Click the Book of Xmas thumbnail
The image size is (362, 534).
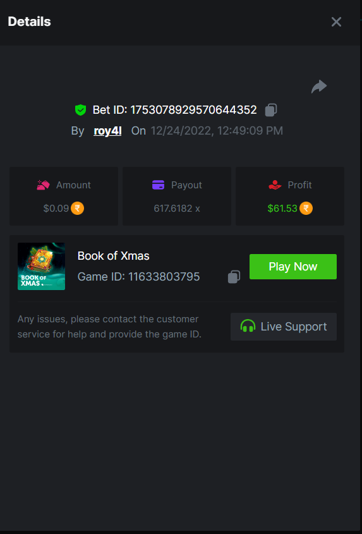point(41,266)
